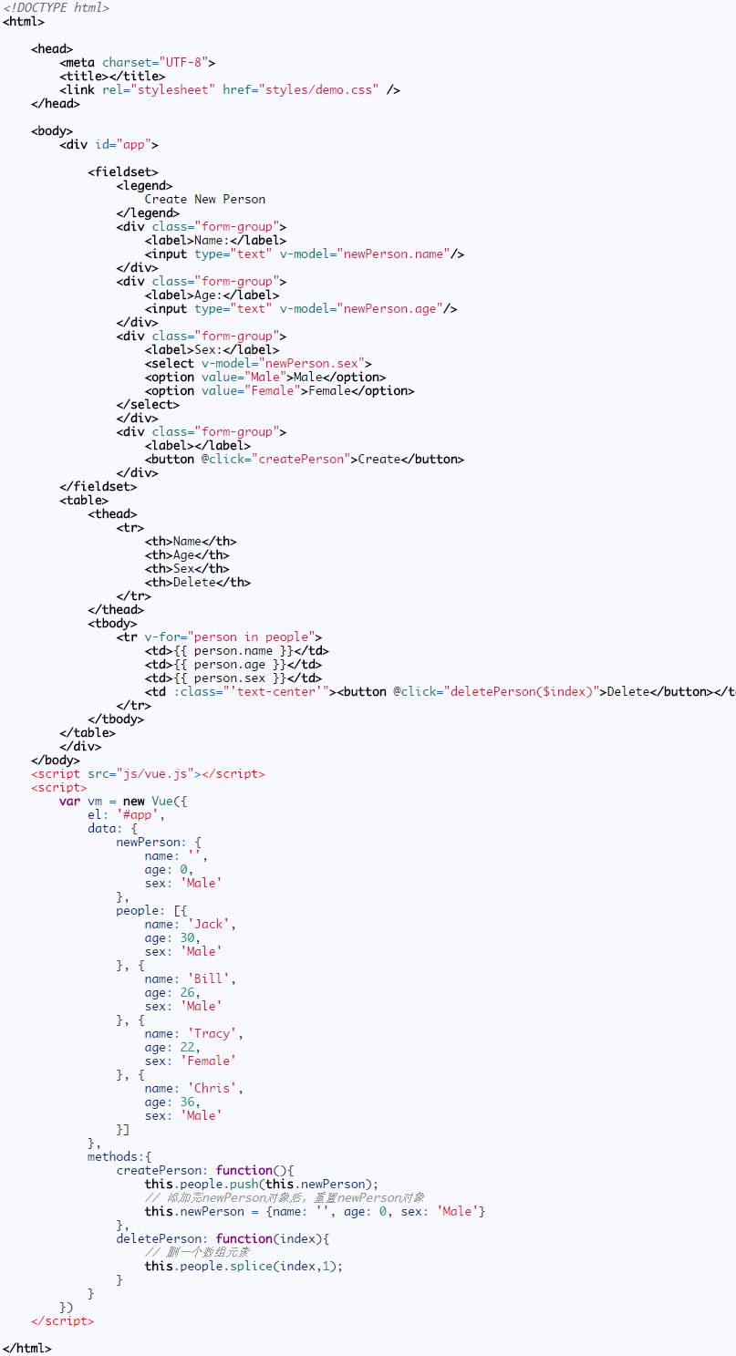Click the select v-model "newPerson.sex" line
This screenshot has height=1356, width=736.
258,363
